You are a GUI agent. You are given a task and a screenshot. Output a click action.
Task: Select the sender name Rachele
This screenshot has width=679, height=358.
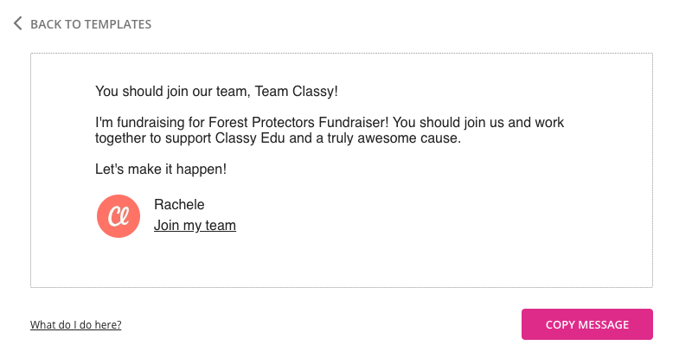coord(179,204)
